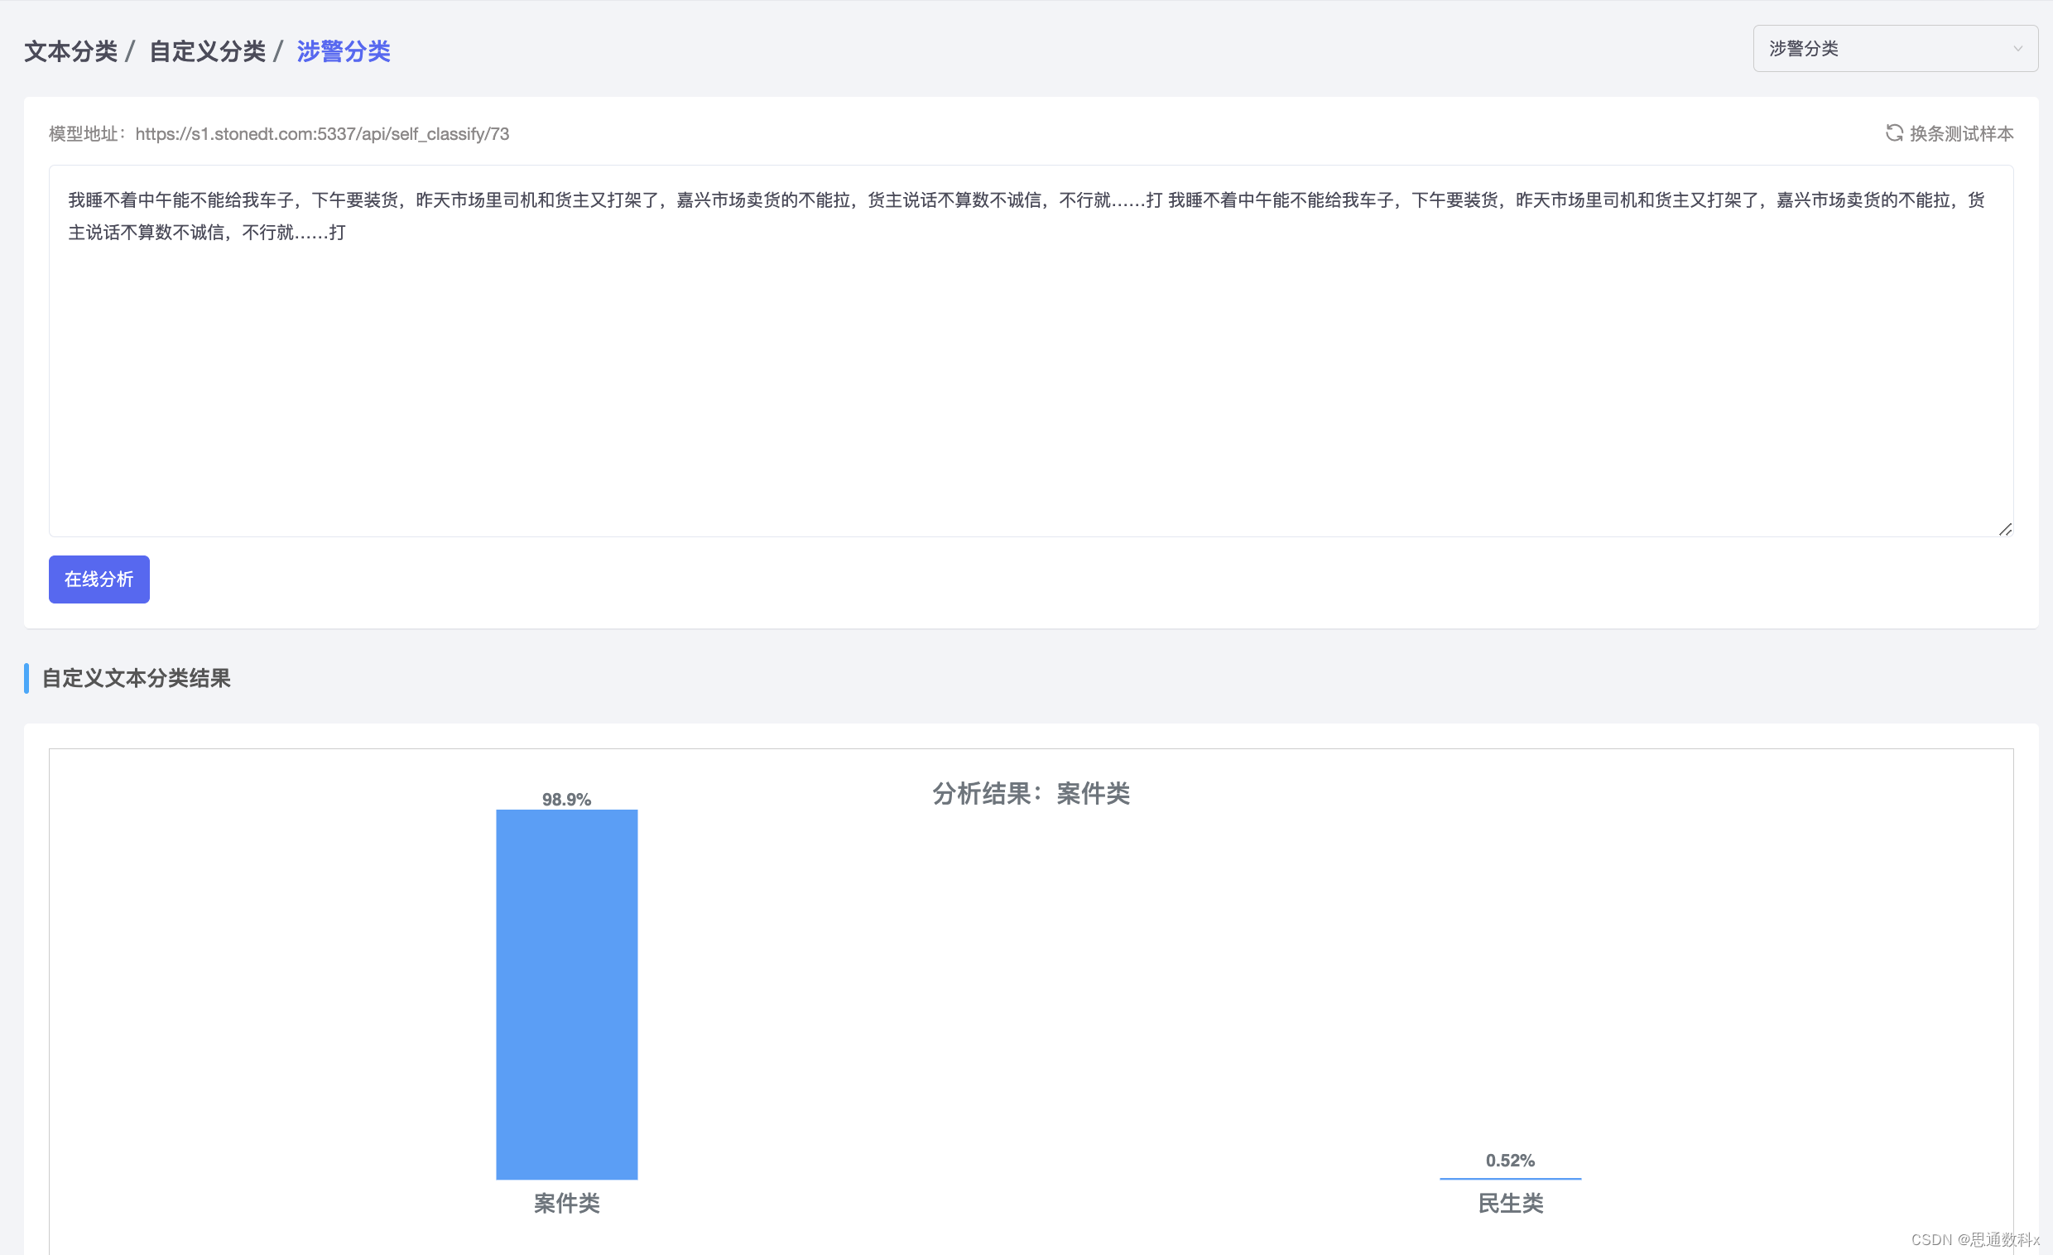
Task: Click the blue marker beside 自定义文本分类结果
Action: (x=26, y=678)
